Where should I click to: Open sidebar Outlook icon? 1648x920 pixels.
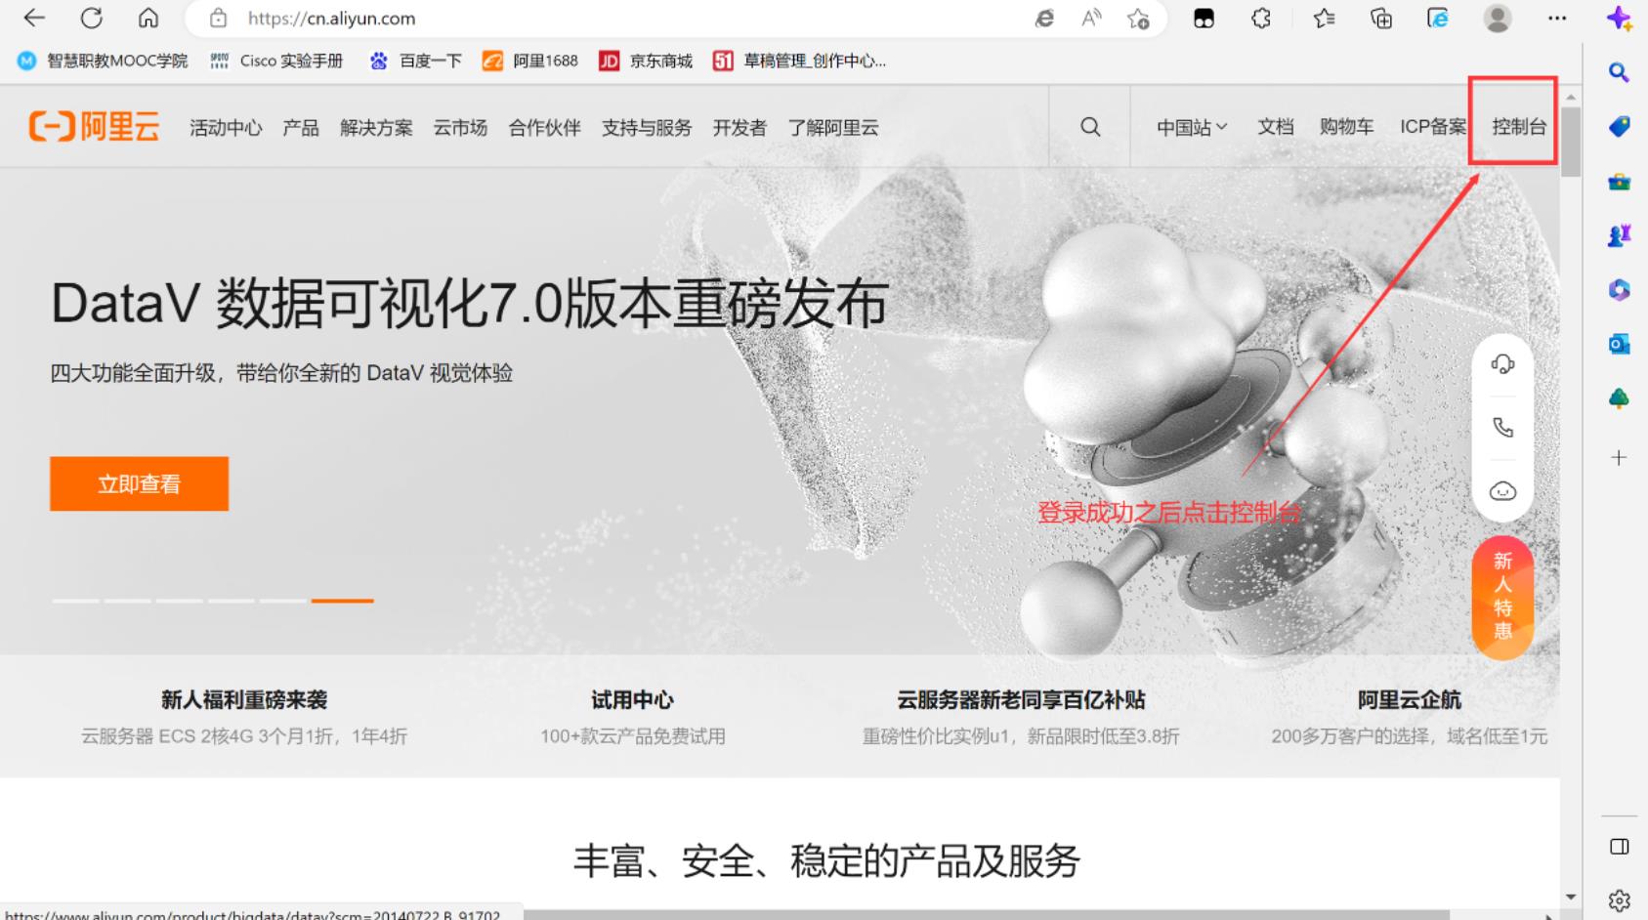point(1619,344)
